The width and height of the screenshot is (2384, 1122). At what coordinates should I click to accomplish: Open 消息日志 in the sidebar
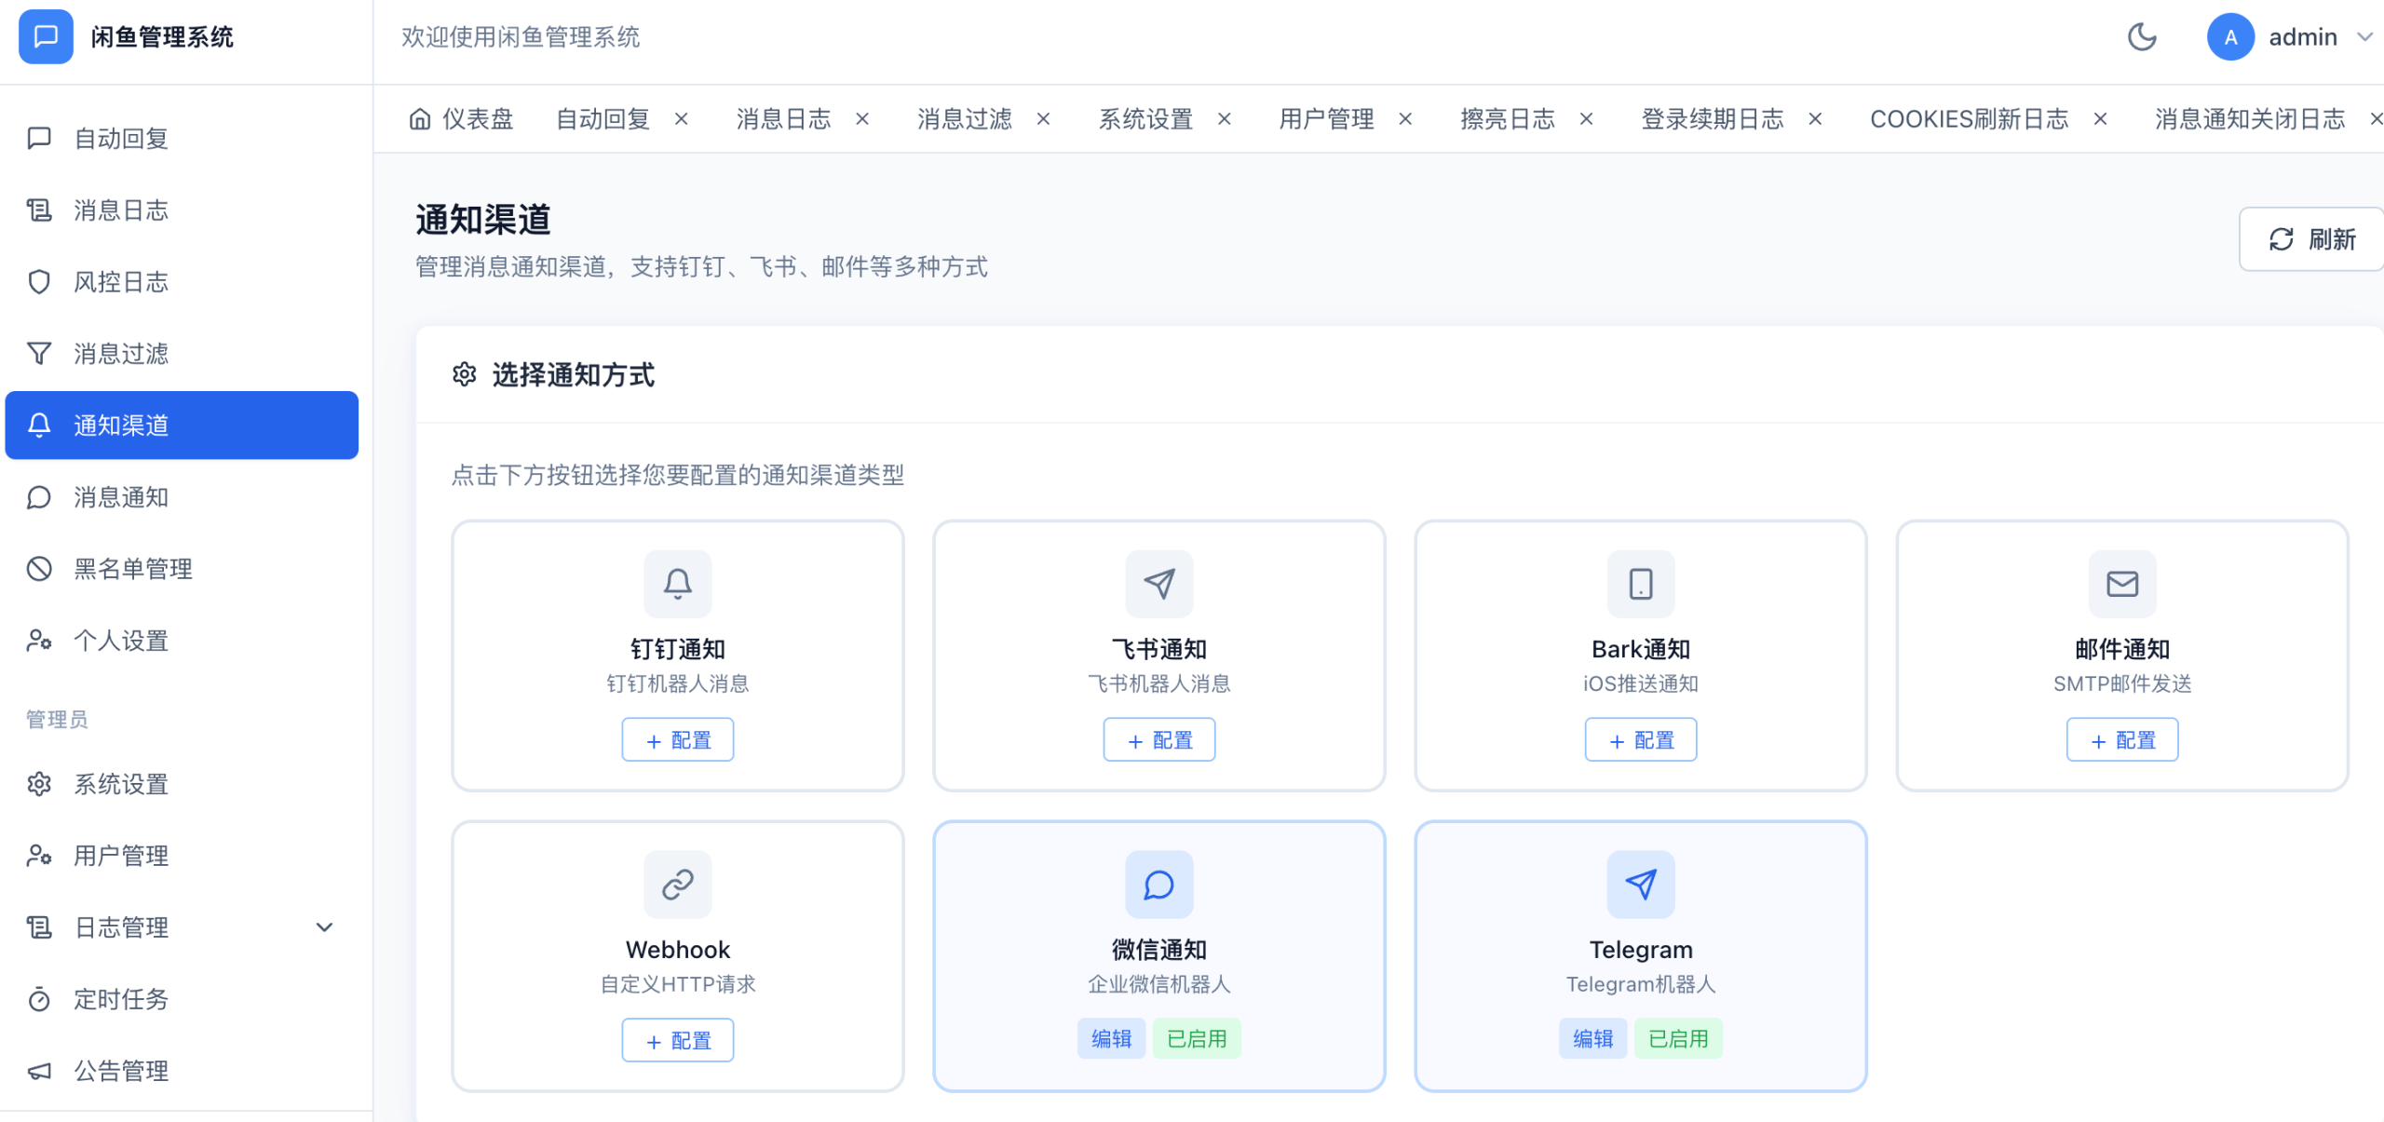pyautogui.click(x=182, y=210)
